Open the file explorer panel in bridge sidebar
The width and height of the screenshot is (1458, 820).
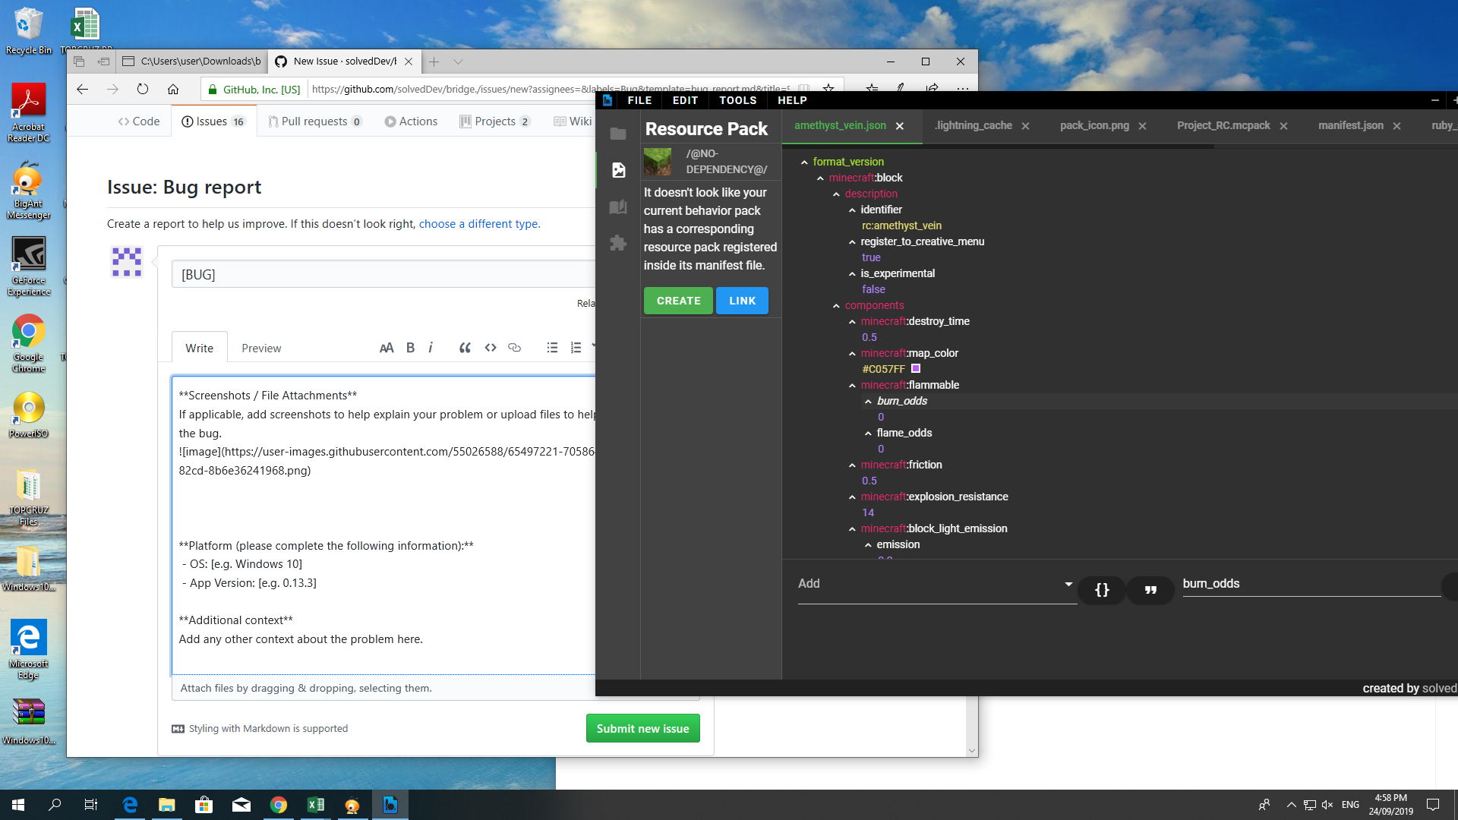618,133
